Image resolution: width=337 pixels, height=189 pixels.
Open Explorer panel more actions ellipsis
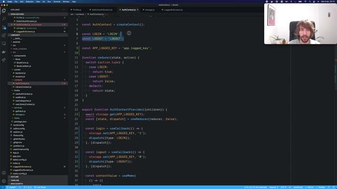tap(64, 9)
